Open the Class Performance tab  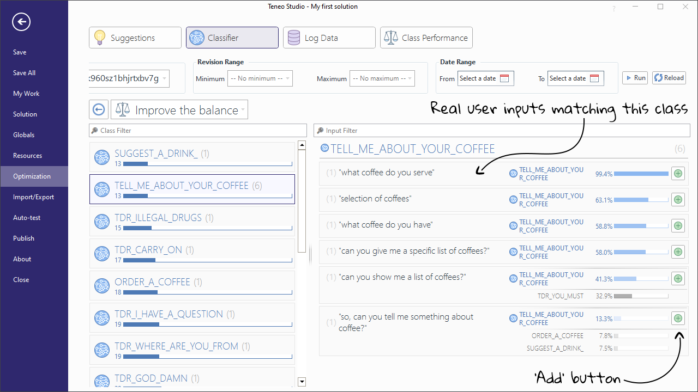(426, 38)
